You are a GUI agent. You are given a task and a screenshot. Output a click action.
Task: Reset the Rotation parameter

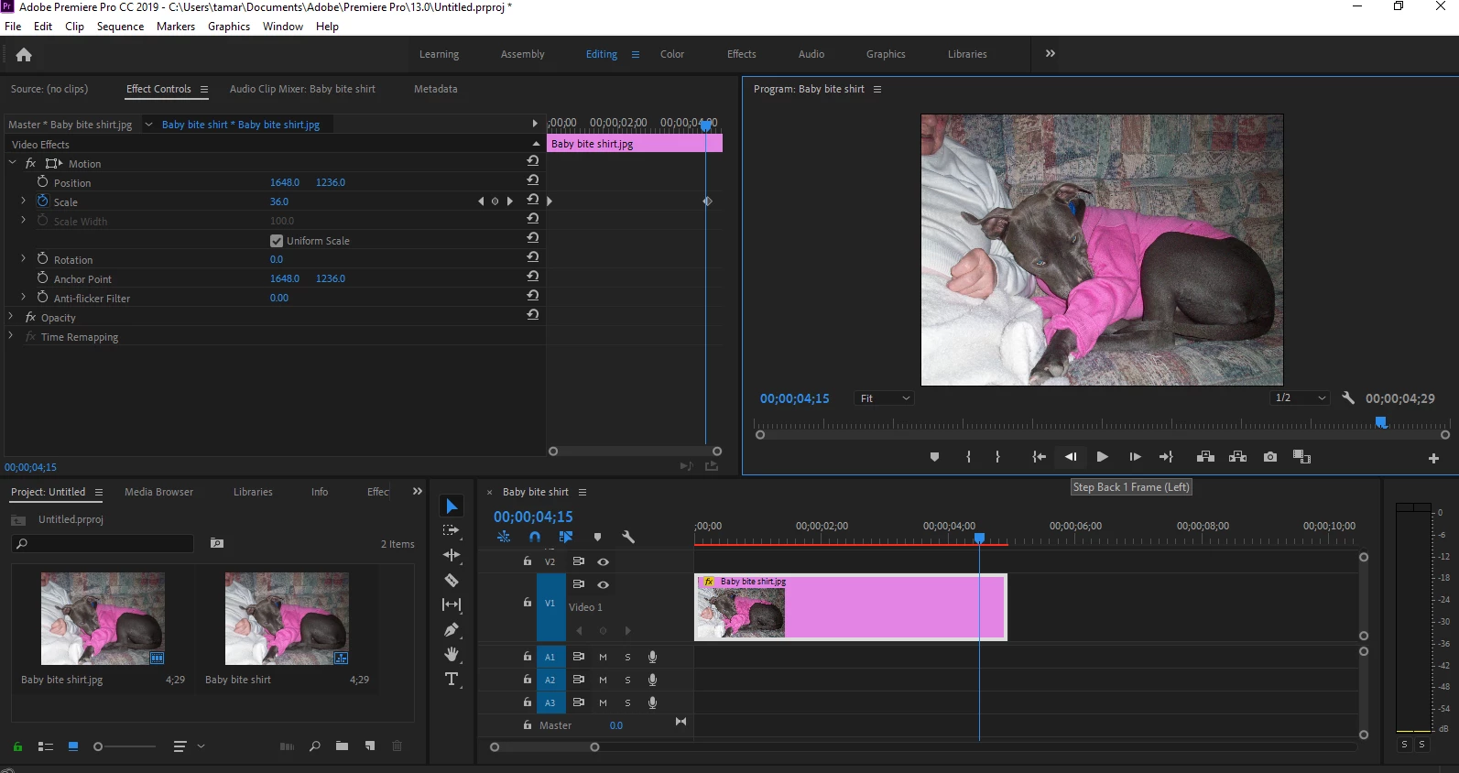coord(532,257)
